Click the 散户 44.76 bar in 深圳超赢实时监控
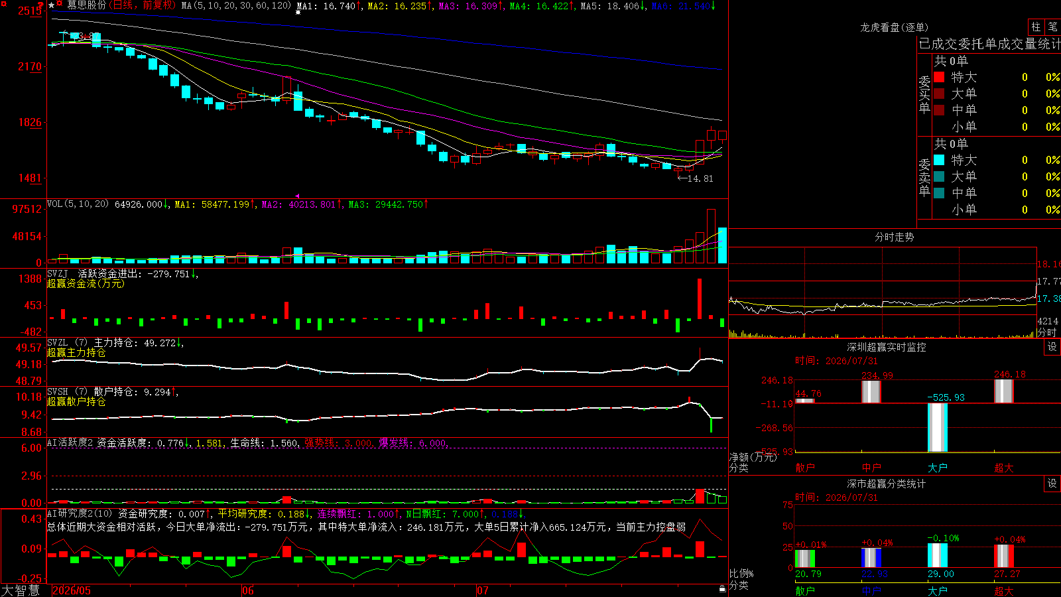The height and width of the screenshot is (597, 1061). pos(805,401)
